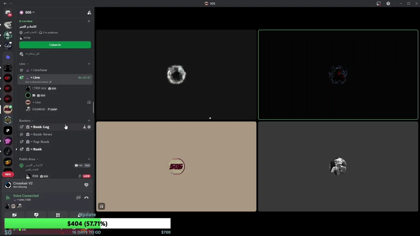
Task: Focus the gray tile with black-and-white photo avatar
Action: click(x=338, y=167)
